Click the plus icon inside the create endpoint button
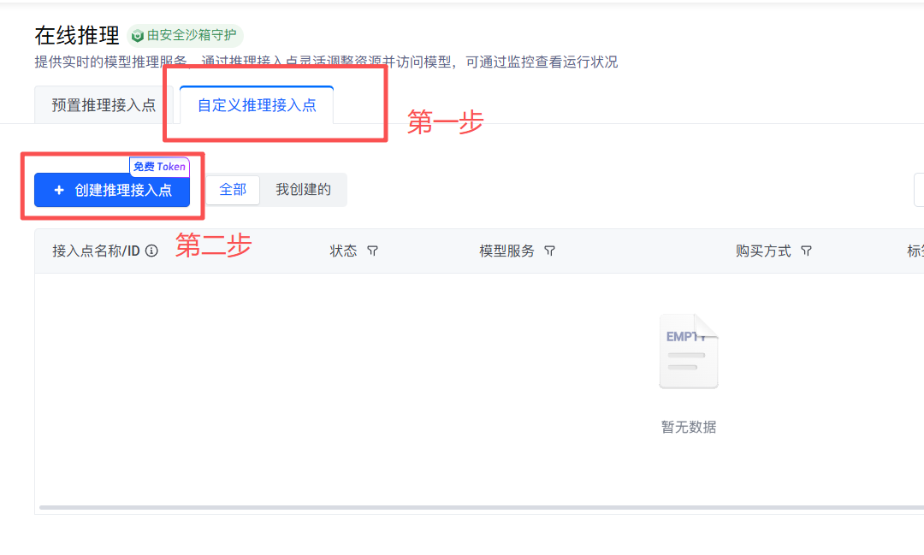This screenshot has height=555, width=924. pos(59,190)
